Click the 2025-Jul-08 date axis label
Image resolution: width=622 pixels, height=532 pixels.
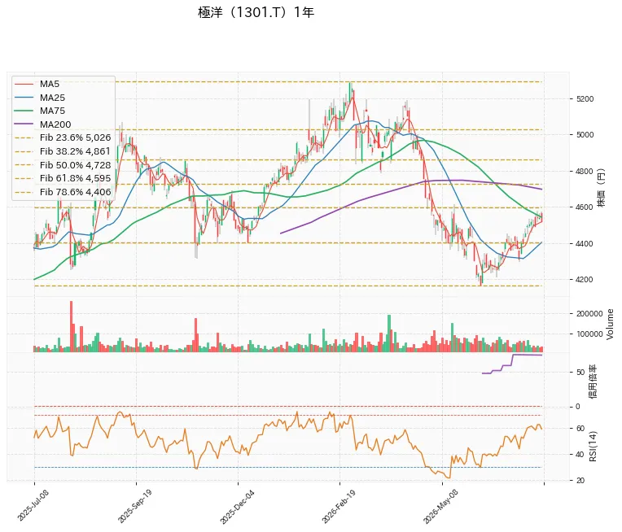point(33,506)
